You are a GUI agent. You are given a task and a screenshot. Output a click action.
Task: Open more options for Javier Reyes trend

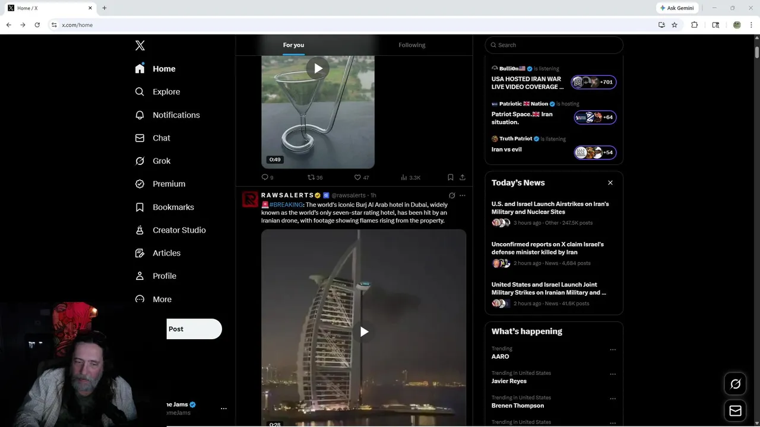point(613,374)
